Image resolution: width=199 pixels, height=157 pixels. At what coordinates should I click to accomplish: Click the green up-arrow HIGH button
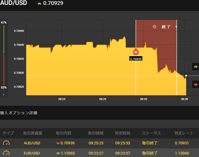196,67
